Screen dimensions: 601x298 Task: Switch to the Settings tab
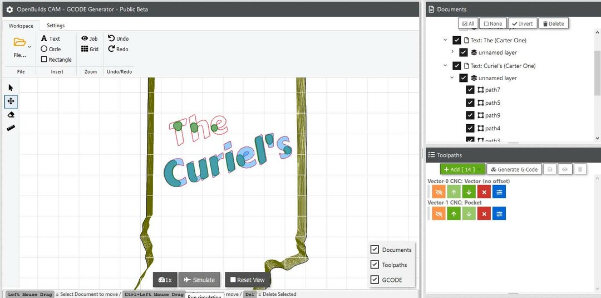click(x=56, y=26)
